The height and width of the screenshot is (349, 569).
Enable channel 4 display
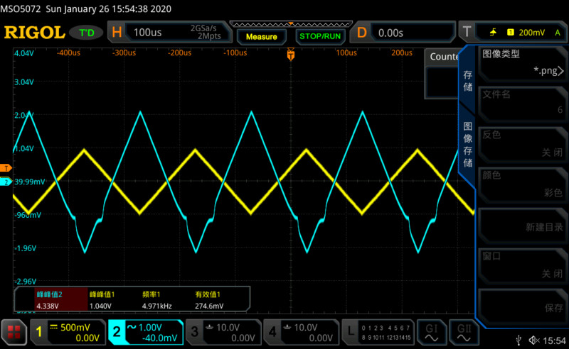299,331
